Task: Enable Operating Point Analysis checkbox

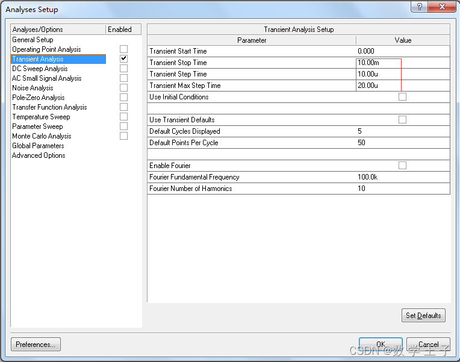Action: pos(123,49)
